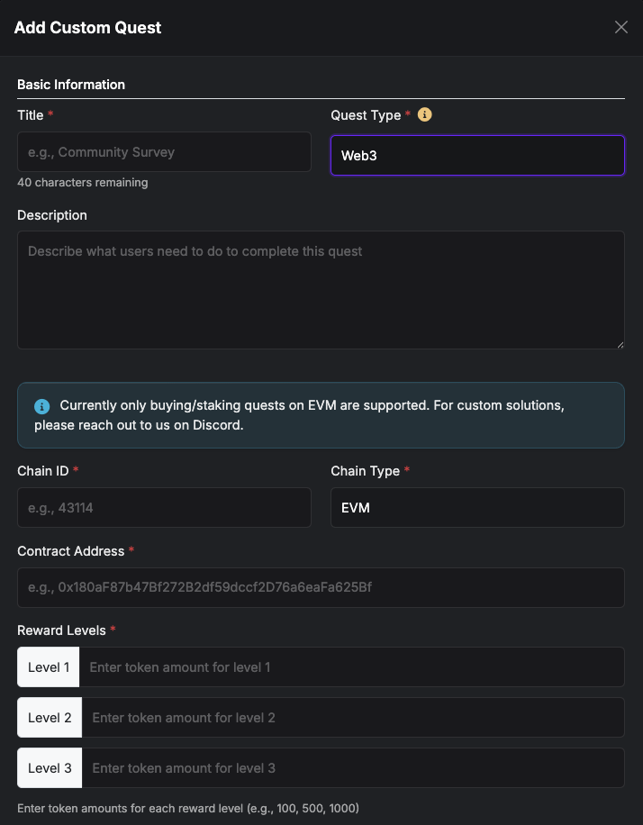The width and height of the screenshot is (643, 825).
Task: Click into the Description text area
Action: click(x=321, y=289)
